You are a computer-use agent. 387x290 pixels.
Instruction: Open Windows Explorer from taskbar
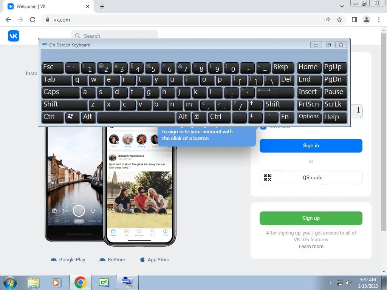[34, 282]
